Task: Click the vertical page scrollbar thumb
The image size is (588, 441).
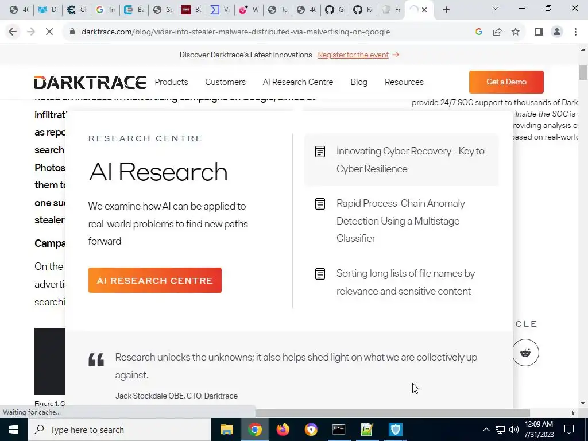Action: click(583, 73)
